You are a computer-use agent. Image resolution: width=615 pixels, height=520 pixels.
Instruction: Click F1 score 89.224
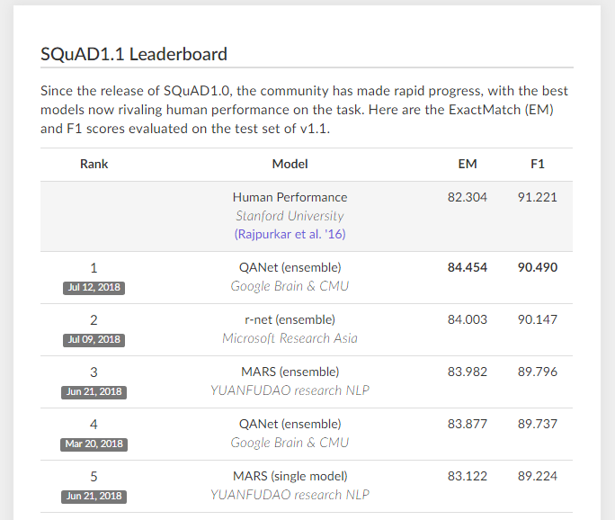[x=538, y=477]
